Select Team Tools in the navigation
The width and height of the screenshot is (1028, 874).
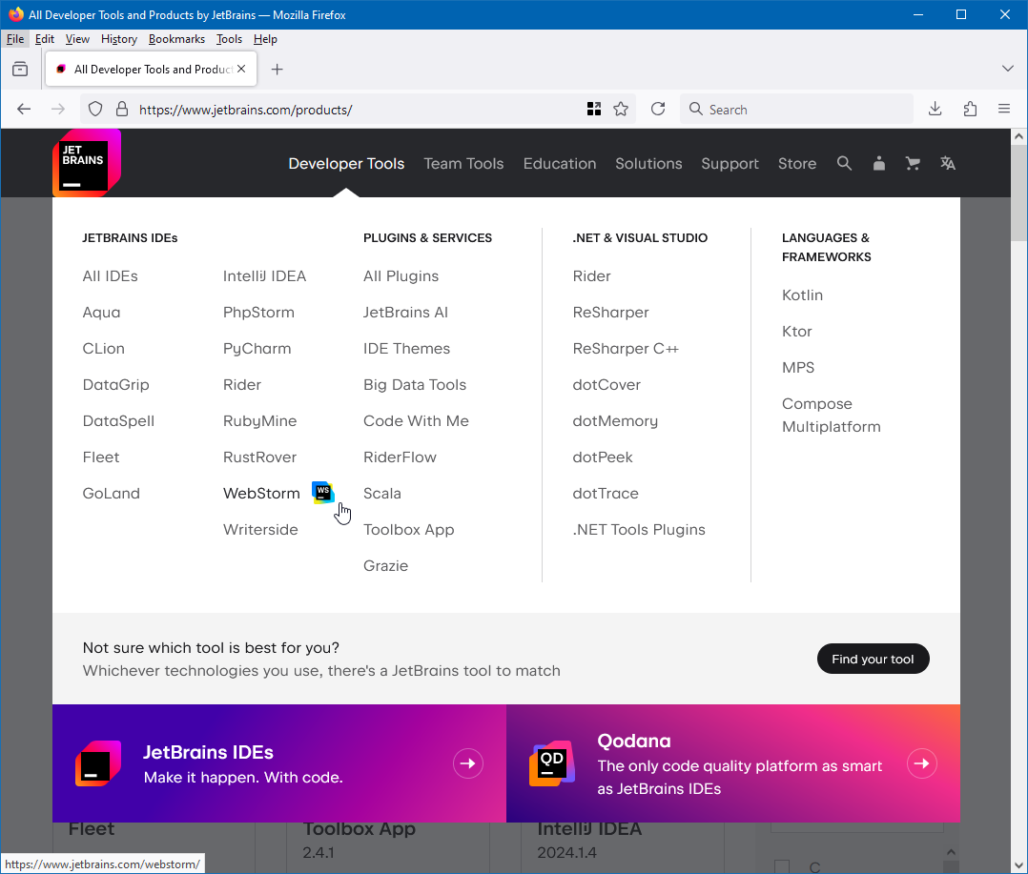click(x=463, y=163)
